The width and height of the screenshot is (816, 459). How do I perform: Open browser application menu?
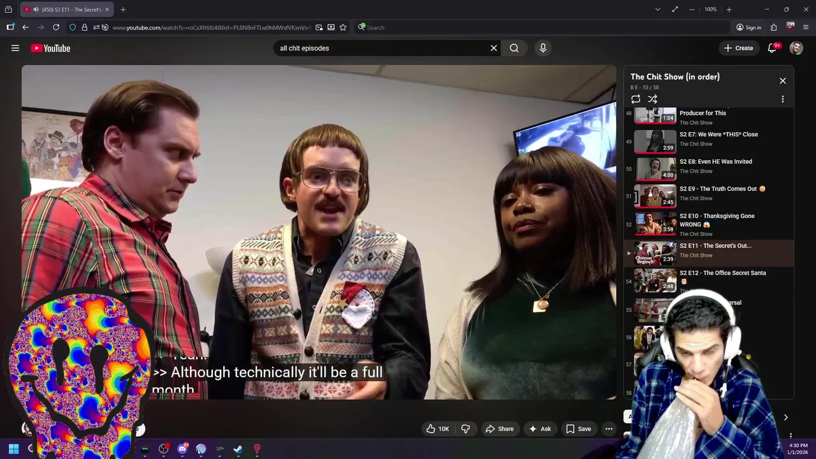coord(806,27)
